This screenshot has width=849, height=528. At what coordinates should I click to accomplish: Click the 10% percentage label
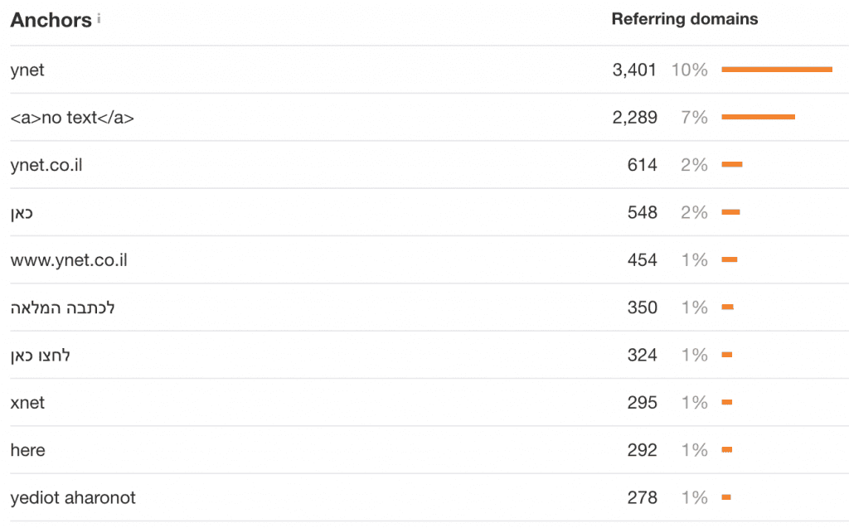pyautogui.click(x=690, y=70)
